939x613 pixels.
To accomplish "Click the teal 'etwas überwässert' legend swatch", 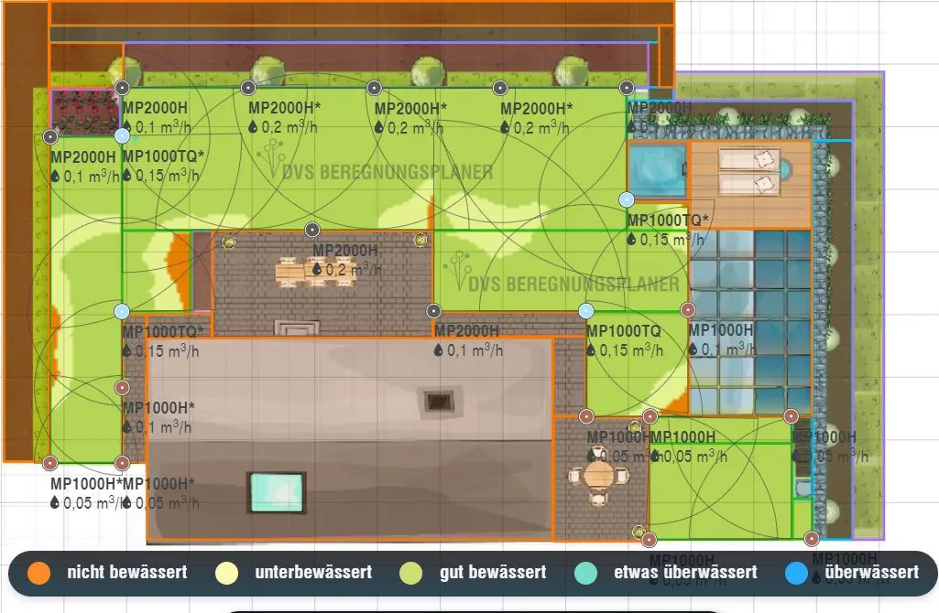I will [x=585, y=573].
